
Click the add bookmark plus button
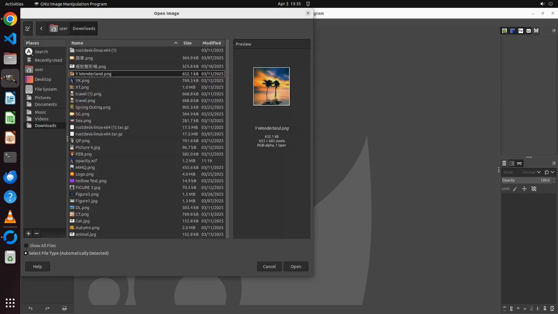tap(28, 233)
